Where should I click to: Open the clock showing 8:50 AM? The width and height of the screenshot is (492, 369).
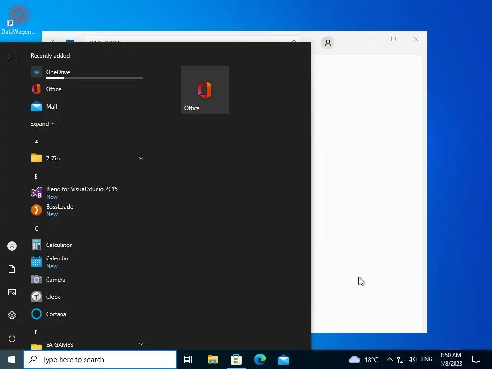451,359
